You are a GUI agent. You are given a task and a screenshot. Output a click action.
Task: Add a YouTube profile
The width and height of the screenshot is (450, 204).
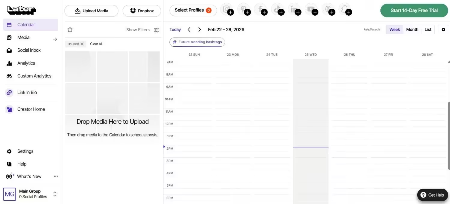coord(311,10)
